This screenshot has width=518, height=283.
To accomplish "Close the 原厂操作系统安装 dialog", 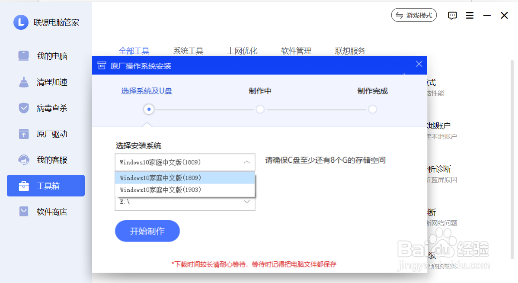I will click(419, 64).
